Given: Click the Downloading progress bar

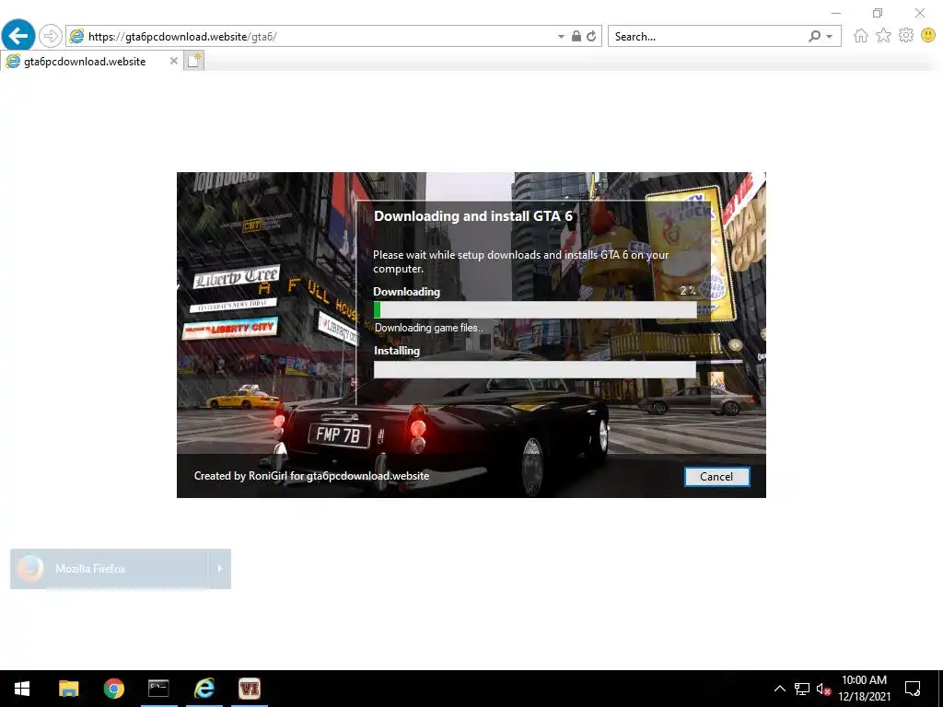Looking at the screenshot, I should 535,309.
